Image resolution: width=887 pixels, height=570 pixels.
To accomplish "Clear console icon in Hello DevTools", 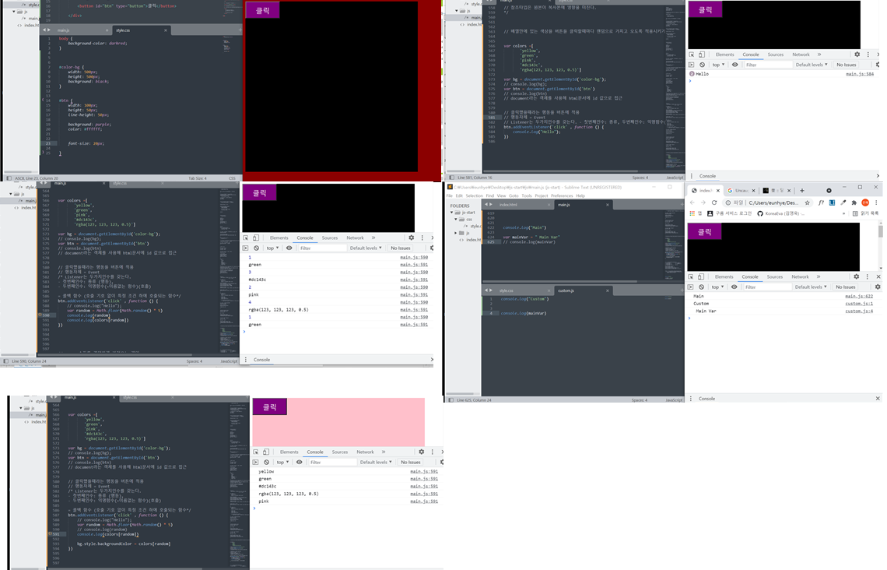I will pyautogui.click(x=702, y=65).
